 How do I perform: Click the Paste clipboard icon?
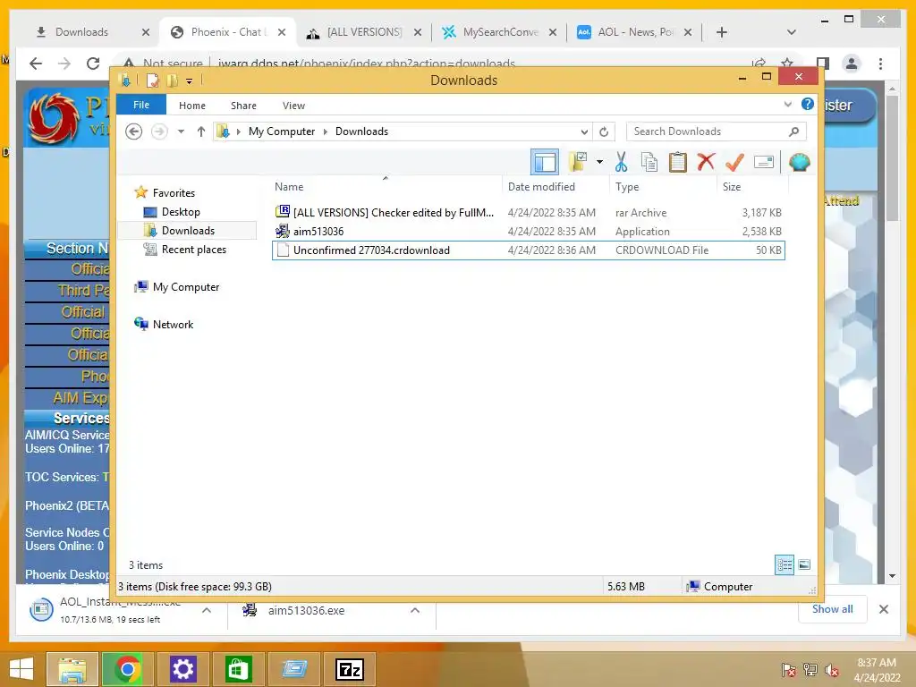[x=678, y=162]
